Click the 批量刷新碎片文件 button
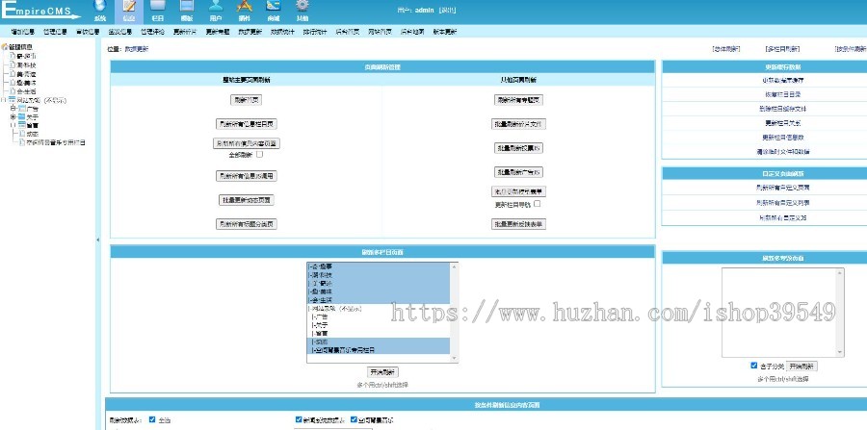Image resolution: width=867 pixels, height=430 pixels. [x=518, y=124]
